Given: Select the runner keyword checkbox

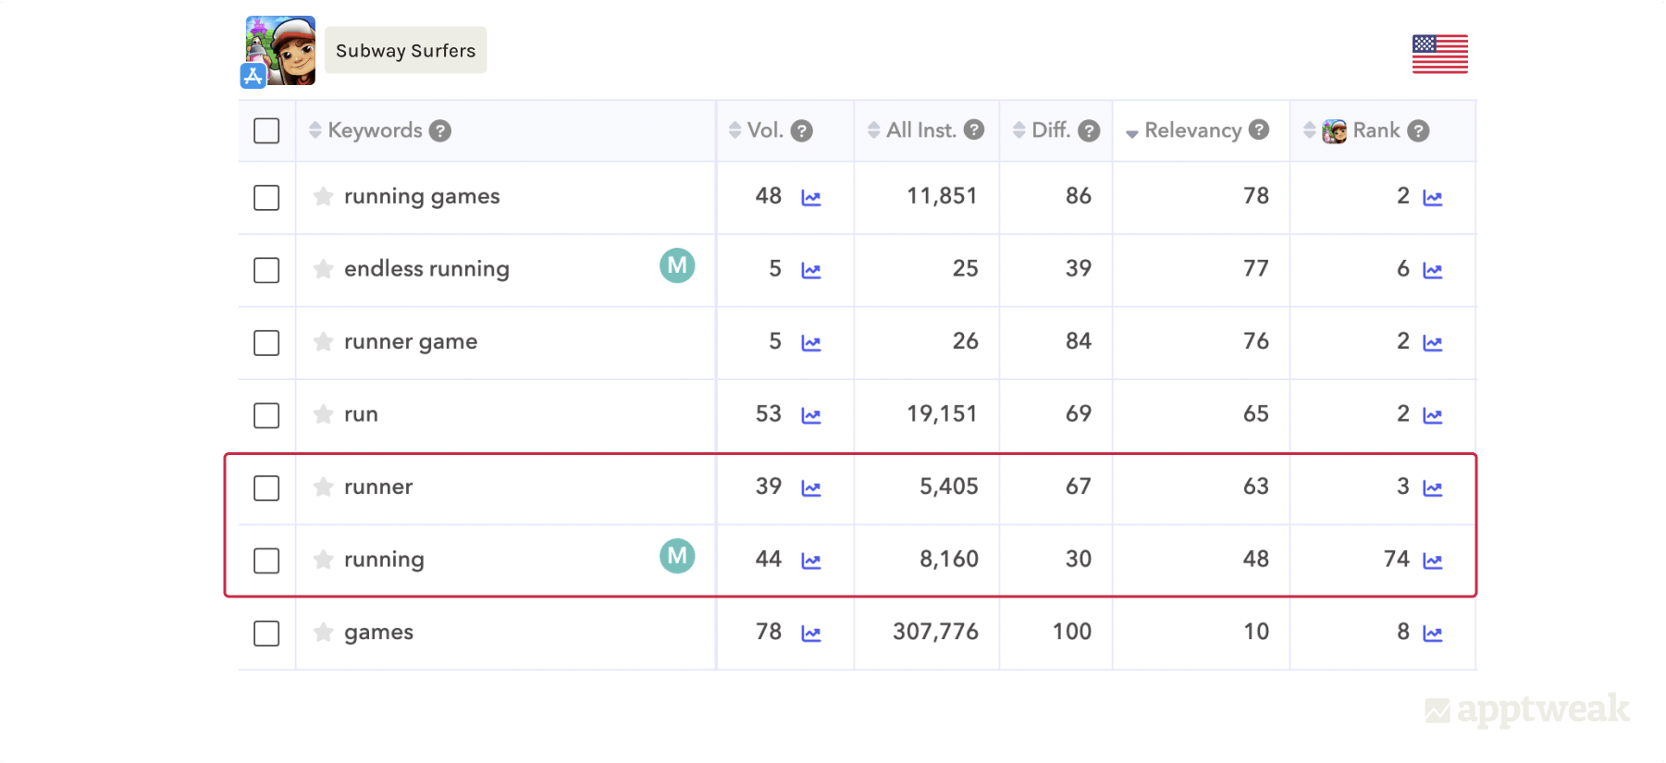Looking at the screenshot, I should 266,487.
